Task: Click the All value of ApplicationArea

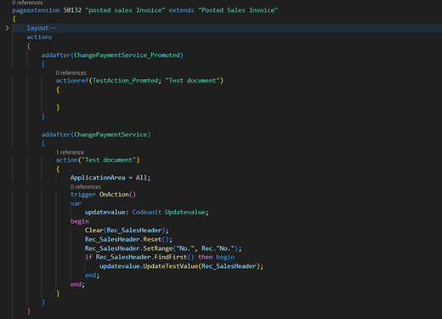Action: click(141, 178)
